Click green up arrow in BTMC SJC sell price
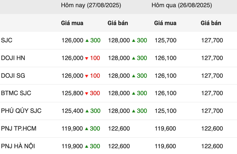The image size is (237, 154). (x=133, y=93)
